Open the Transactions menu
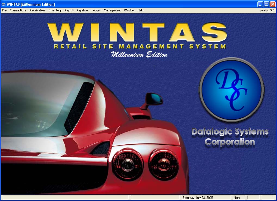This screenshot has height=201, width=277. [18, 10]
